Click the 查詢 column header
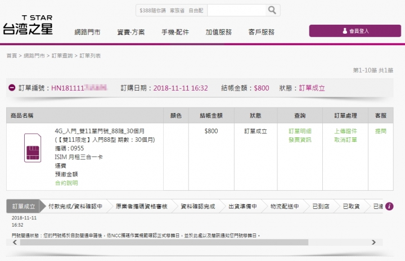The width and height of the screenshot is (405, 261). 300,115
